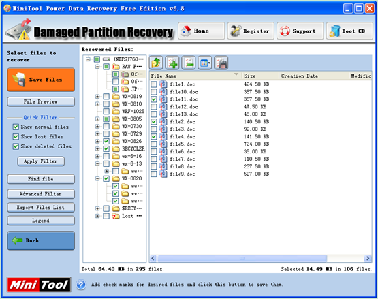
Task: Click the NTFS drive icon in tree
Action: [106, 59]
